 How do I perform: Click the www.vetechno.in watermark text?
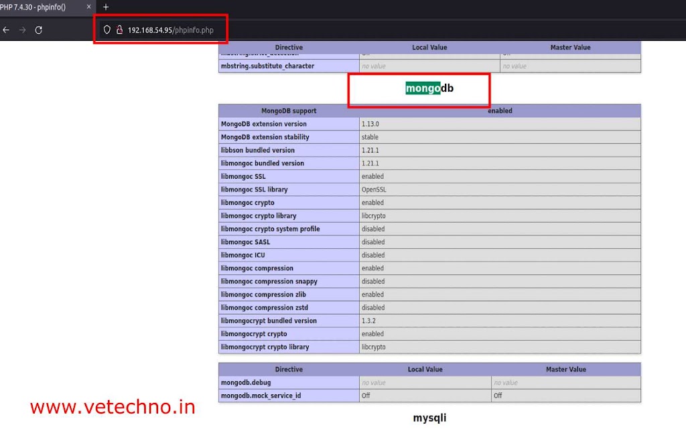coord(113,406)
